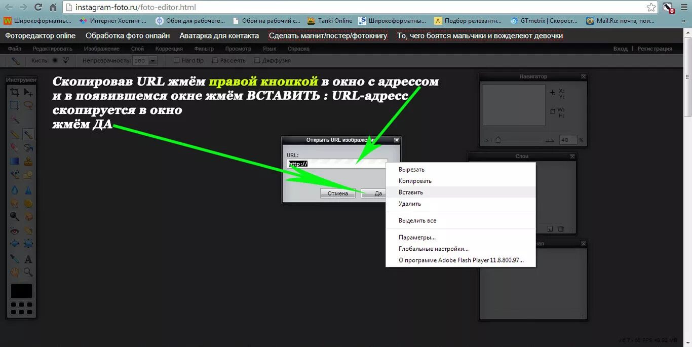Screen dimensions: 692x347
Task: Enable the Hard tip option
Action: tap(176, 60)
